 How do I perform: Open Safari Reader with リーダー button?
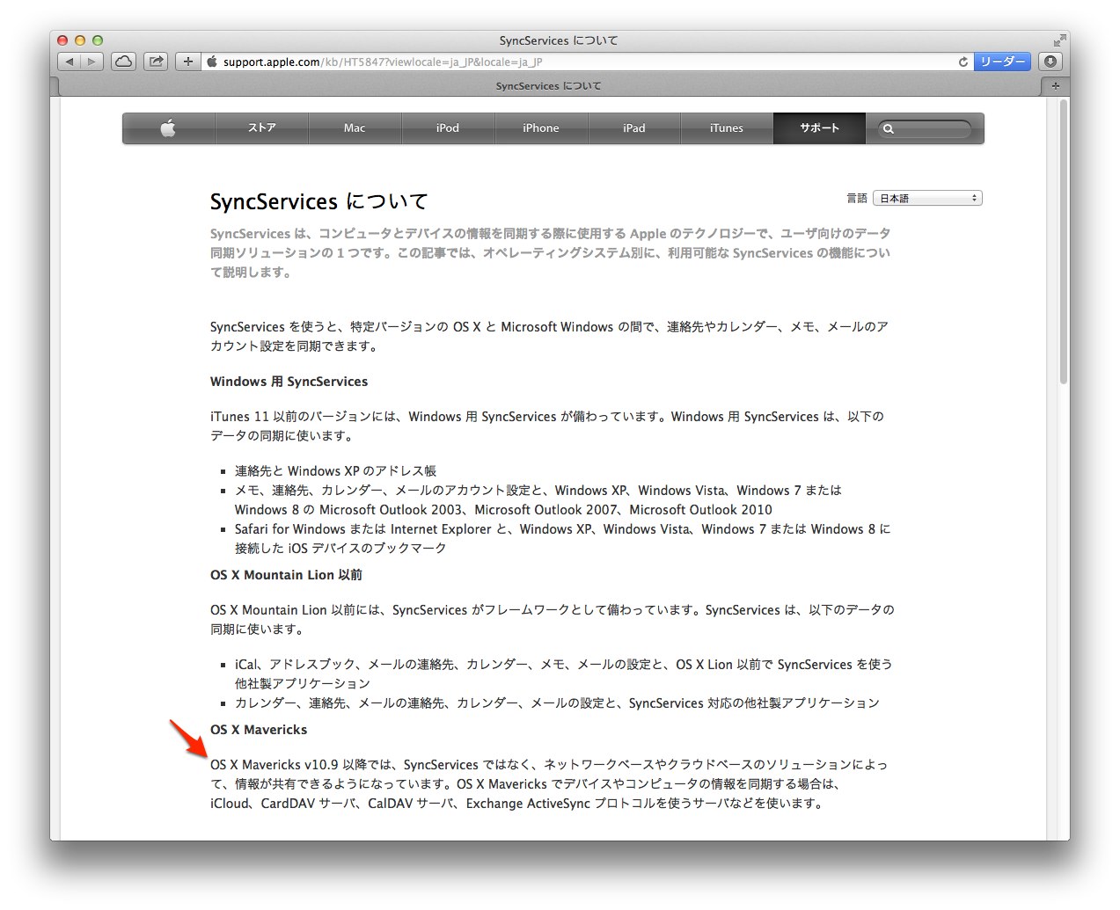coord(1002,62)
